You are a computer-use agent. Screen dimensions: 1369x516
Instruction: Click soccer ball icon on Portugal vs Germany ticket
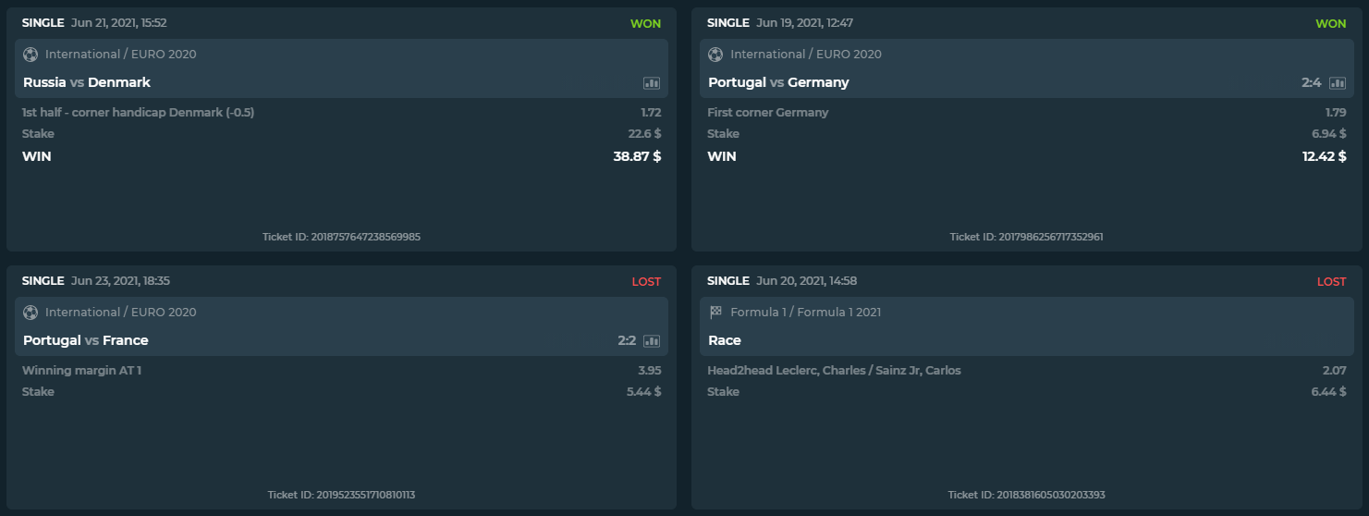[715, 55]
